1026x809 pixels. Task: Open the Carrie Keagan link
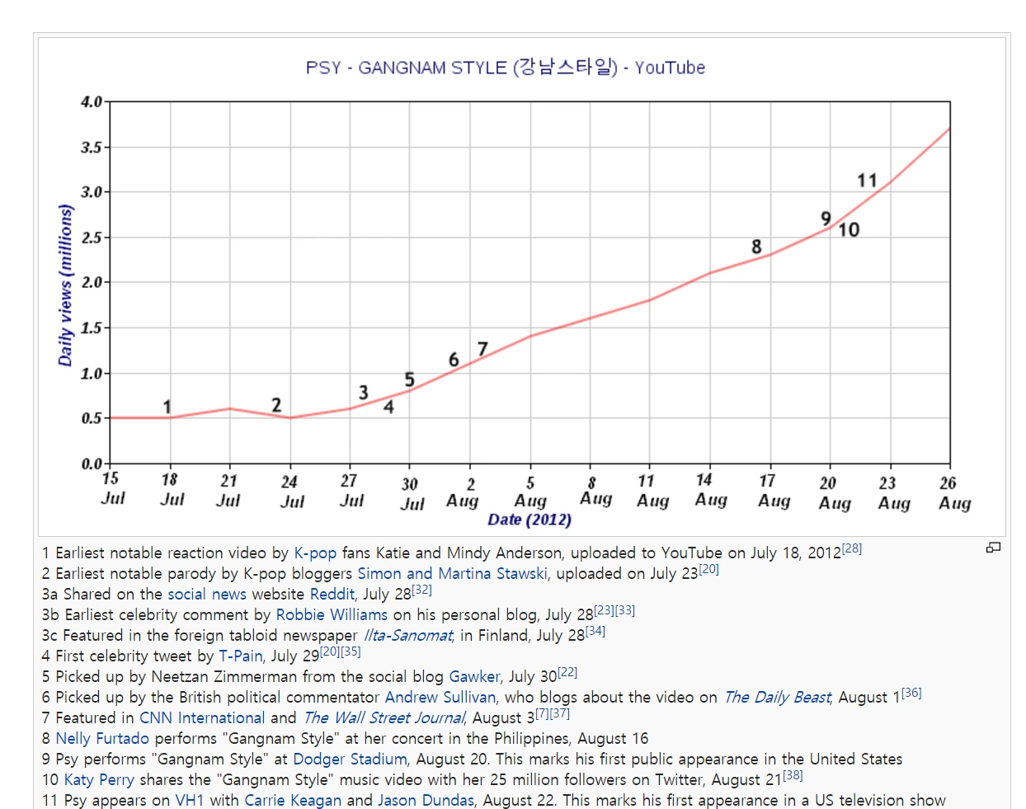click(x=293, y=800)
